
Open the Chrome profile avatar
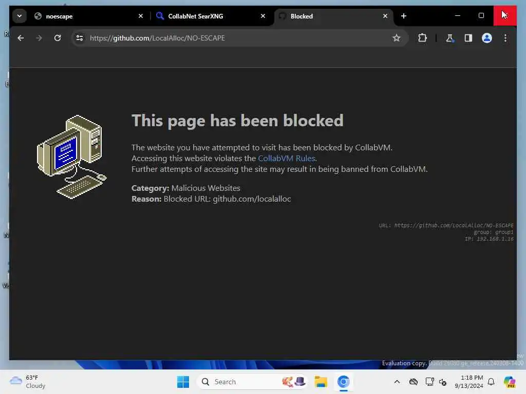(487, 38)
